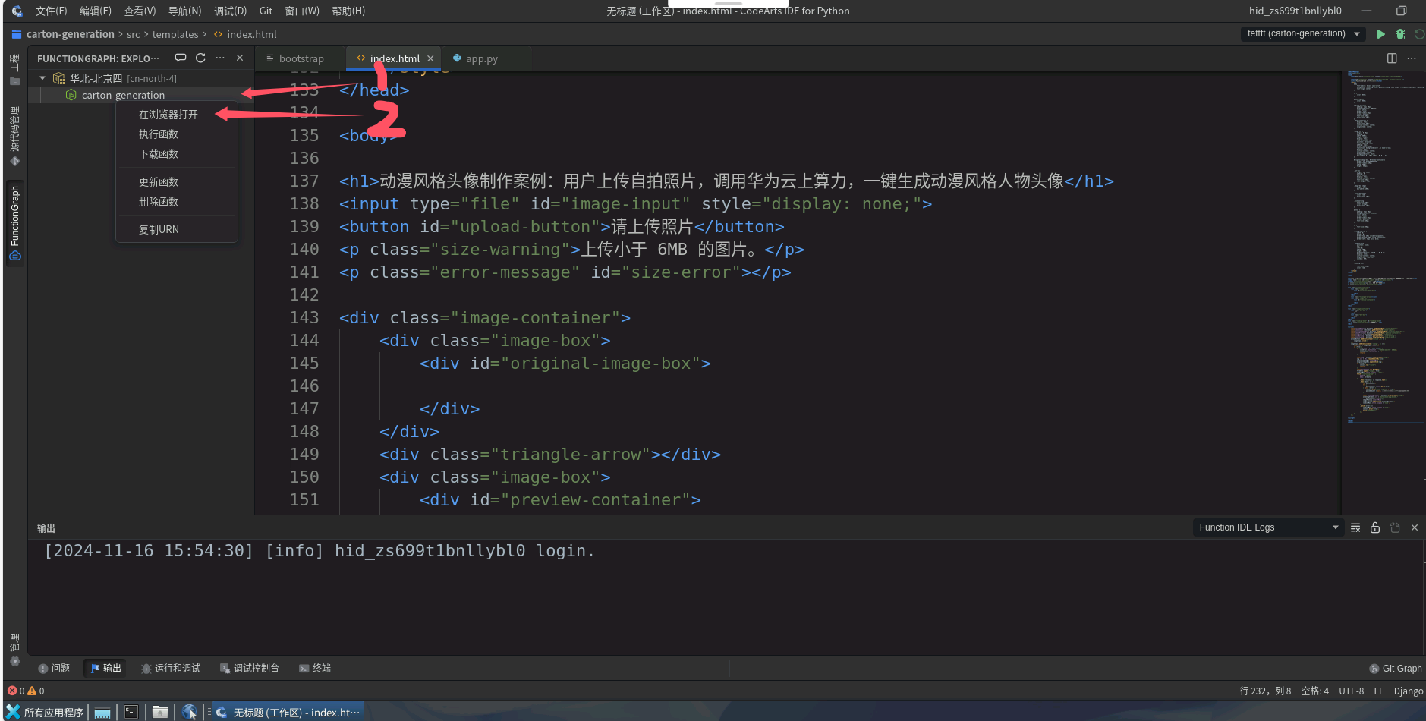Open the terminal icon in the taskbar
The height and width of the screenshot is (721, 1426).
point(131,712)
